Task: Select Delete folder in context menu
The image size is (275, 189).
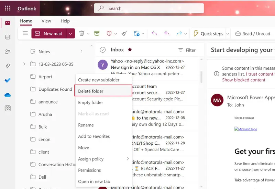Action: pos(91,91)
